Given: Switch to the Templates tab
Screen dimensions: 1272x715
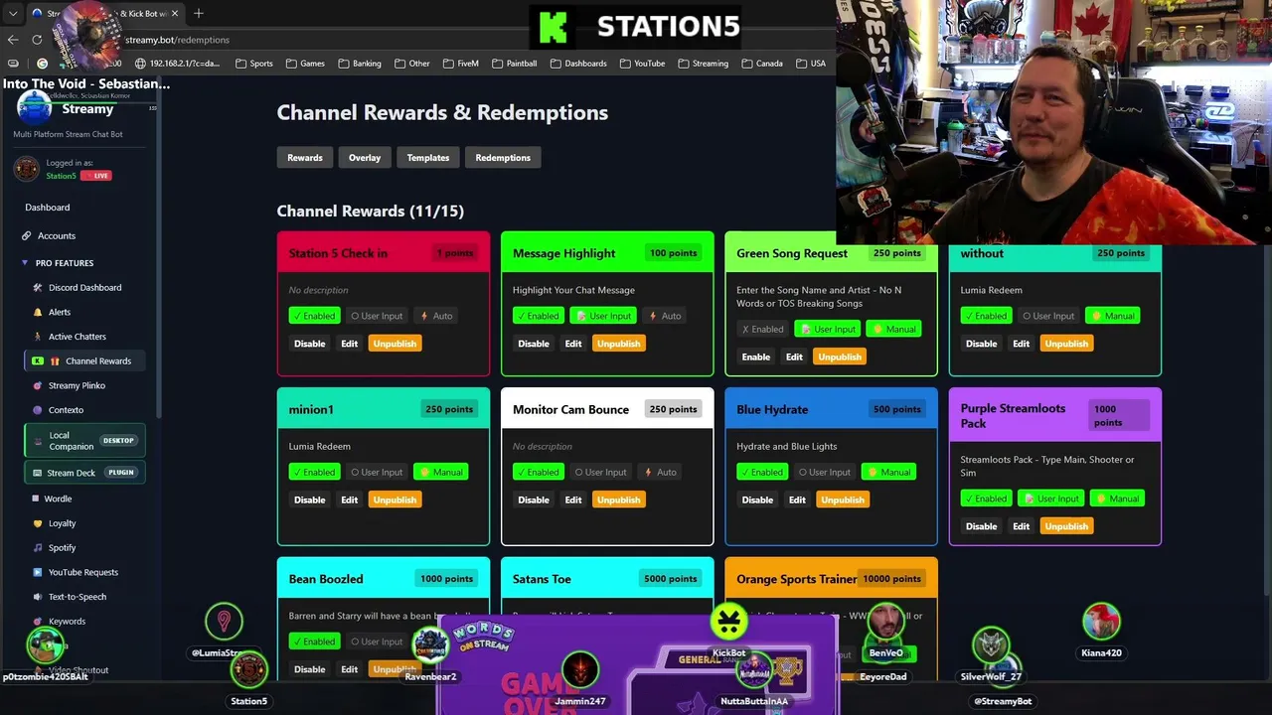Looking at the screenshot, I should 428,158.
